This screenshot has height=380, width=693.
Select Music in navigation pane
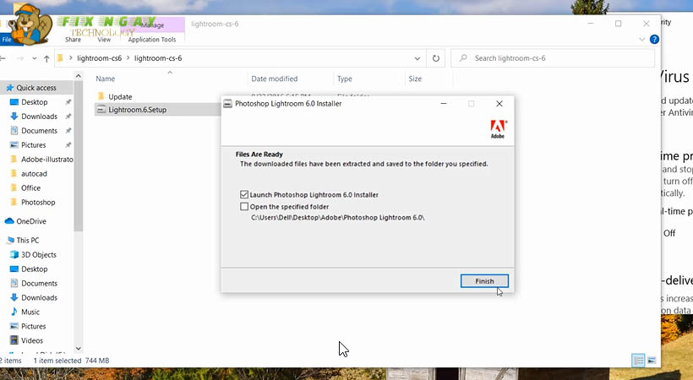point(30,312)
